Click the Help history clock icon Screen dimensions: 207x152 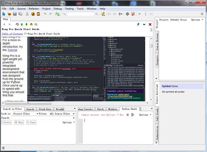coord(17,24)
